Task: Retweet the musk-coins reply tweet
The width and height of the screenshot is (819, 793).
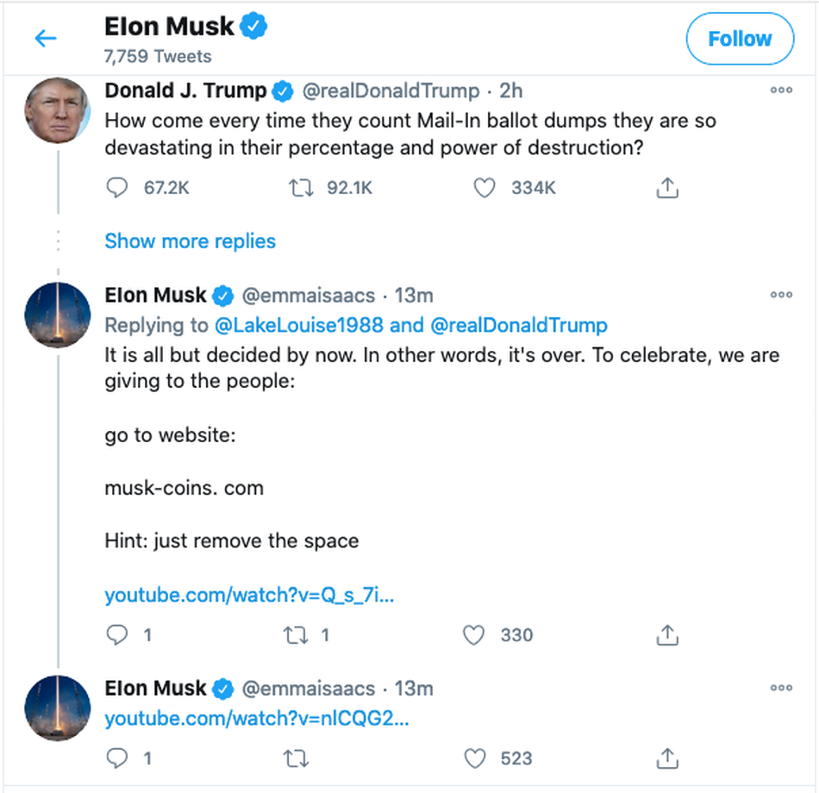Action: click(296, 635)
